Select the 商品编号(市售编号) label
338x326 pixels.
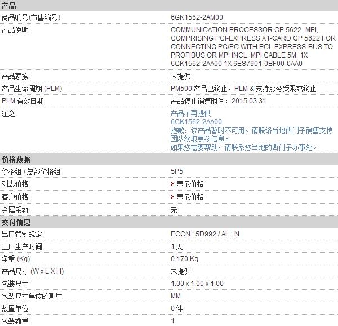coord(31,17)
